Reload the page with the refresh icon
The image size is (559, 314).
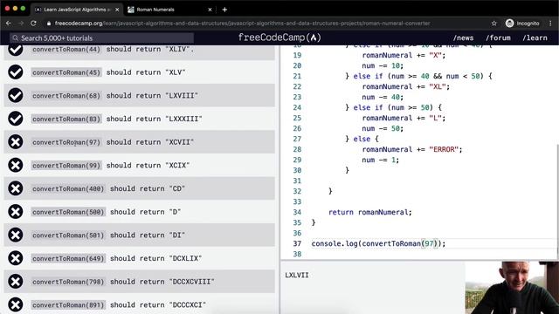33,24
